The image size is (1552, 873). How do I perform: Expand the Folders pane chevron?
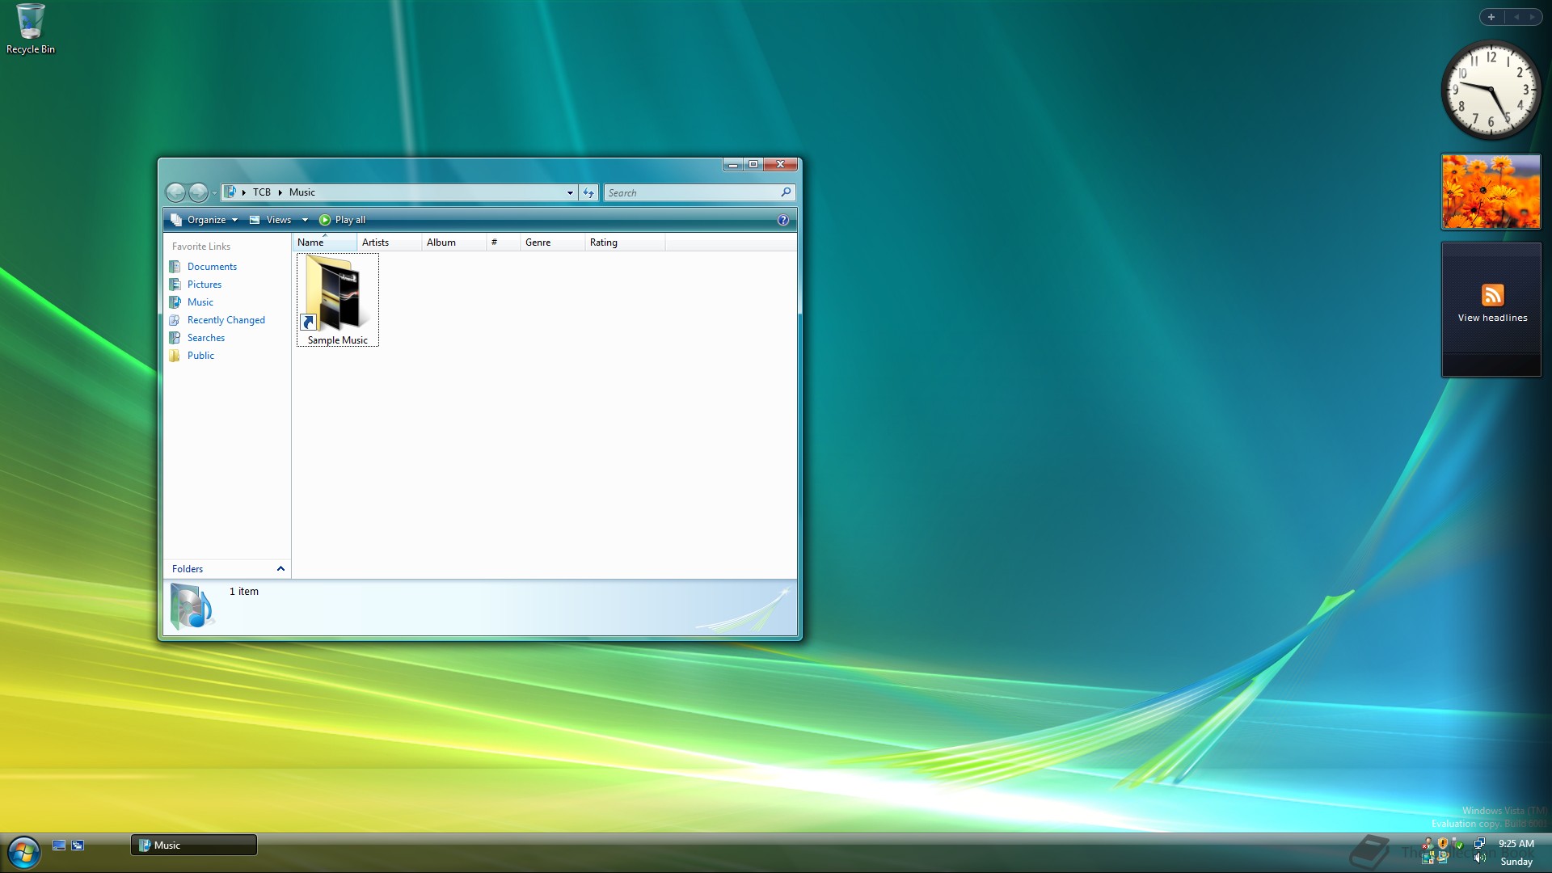[280, 569]
